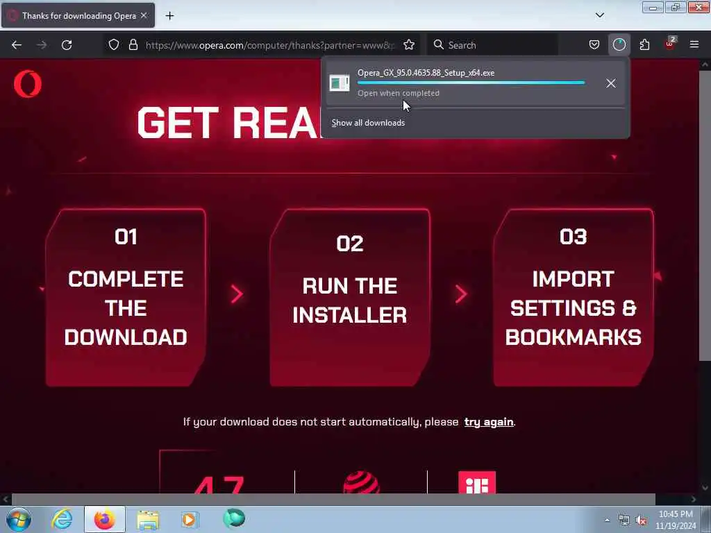Cancel the Opera GX setup download
This screenshot has width=711, height=533.
(x=611, y=83)
